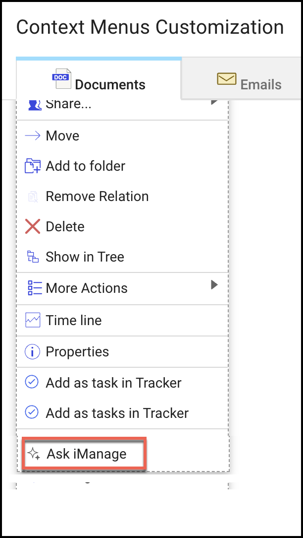303x538 pixels.
Task: Choose Ask iManage from the menu
Action: click(x=84, y=454)
